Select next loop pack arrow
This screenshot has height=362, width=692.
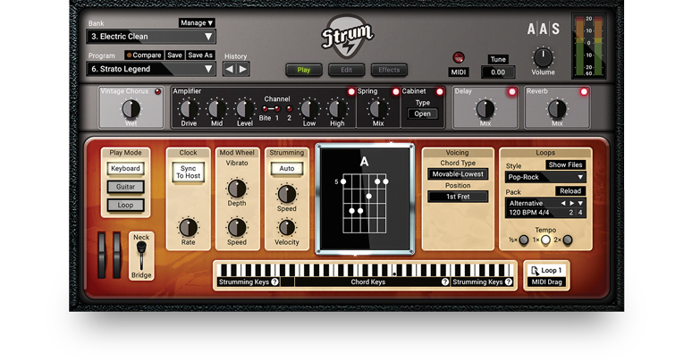(572, 203)
